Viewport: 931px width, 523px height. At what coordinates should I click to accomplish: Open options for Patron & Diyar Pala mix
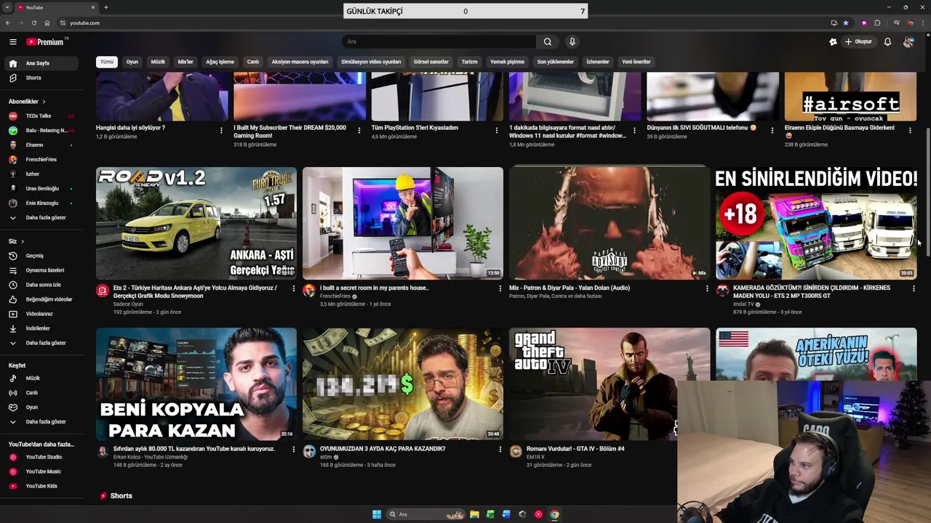pyautogui.click(x=707, y=288)
